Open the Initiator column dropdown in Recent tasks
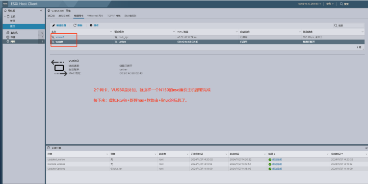The height and width of the screenshot is (184, 368). pos(187,154)
